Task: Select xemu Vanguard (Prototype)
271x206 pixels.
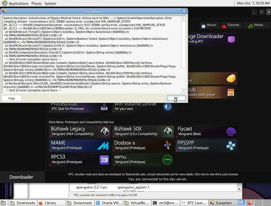Action: pyautogui.click(x=143, y=160)
